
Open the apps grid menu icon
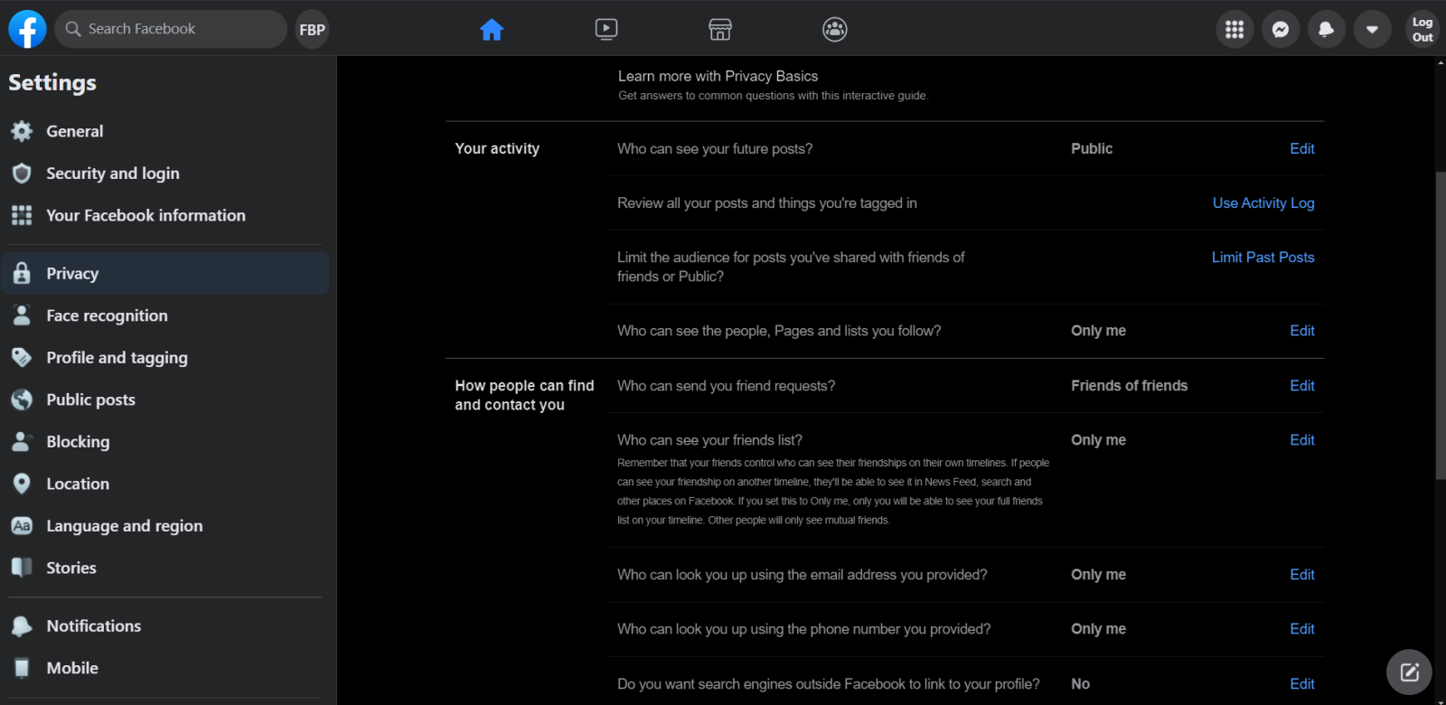1235,30
